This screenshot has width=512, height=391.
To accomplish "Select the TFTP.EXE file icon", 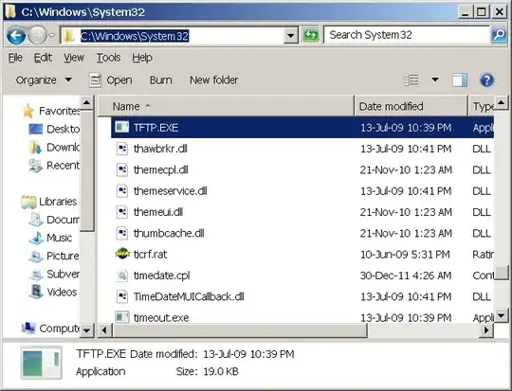I will [x=122, y=127].
